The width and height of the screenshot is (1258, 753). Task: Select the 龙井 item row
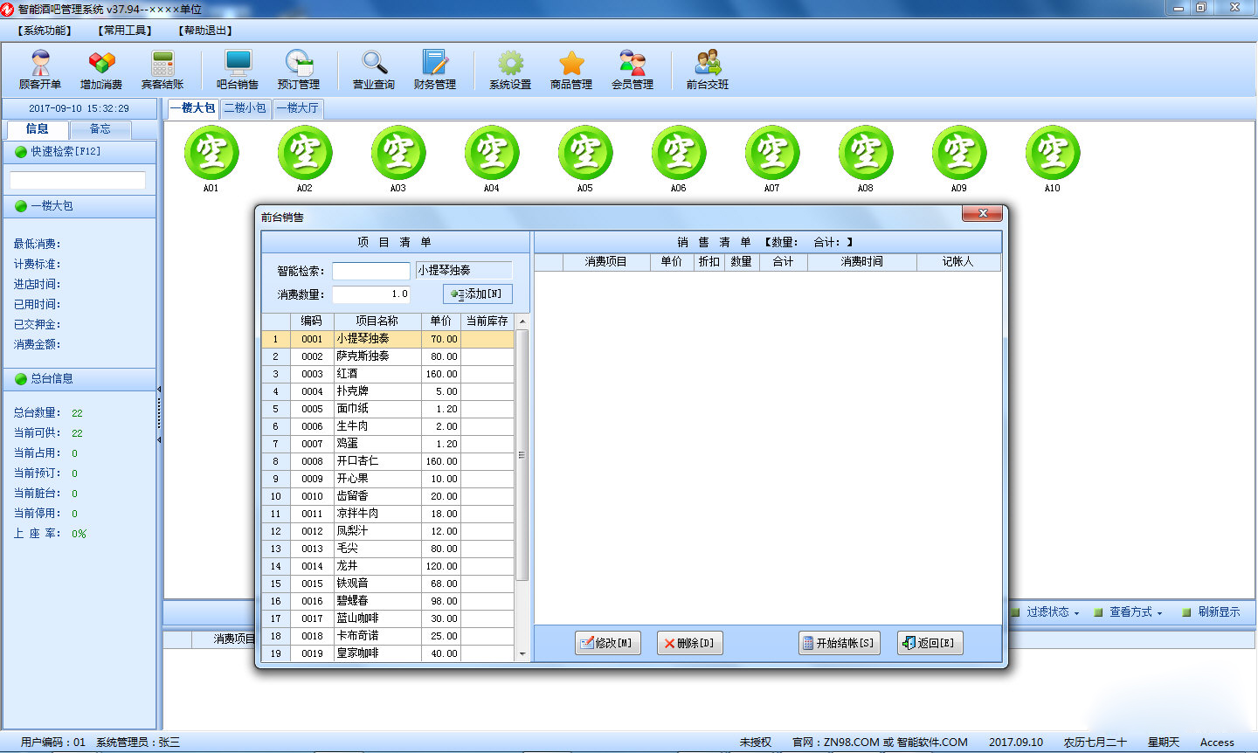(x=388, y=566)
